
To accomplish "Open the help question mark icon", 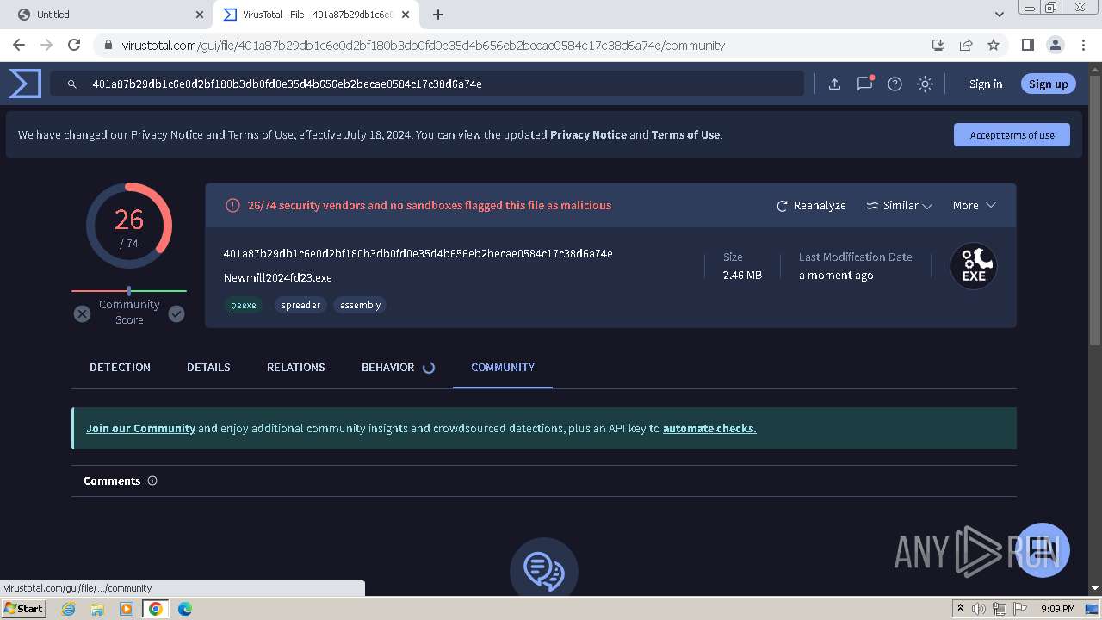I will coord(895,84).
